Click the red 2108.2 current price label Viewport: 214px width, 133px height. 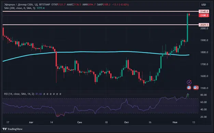click(x=204, y=15)
